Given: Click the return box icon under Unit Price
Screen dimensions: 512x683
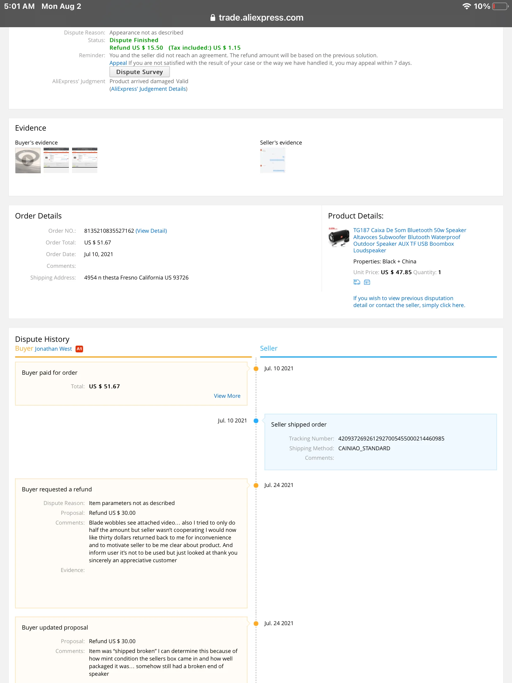Looking at the screenshot, I should pyautogui.click(x=367, y=282).
